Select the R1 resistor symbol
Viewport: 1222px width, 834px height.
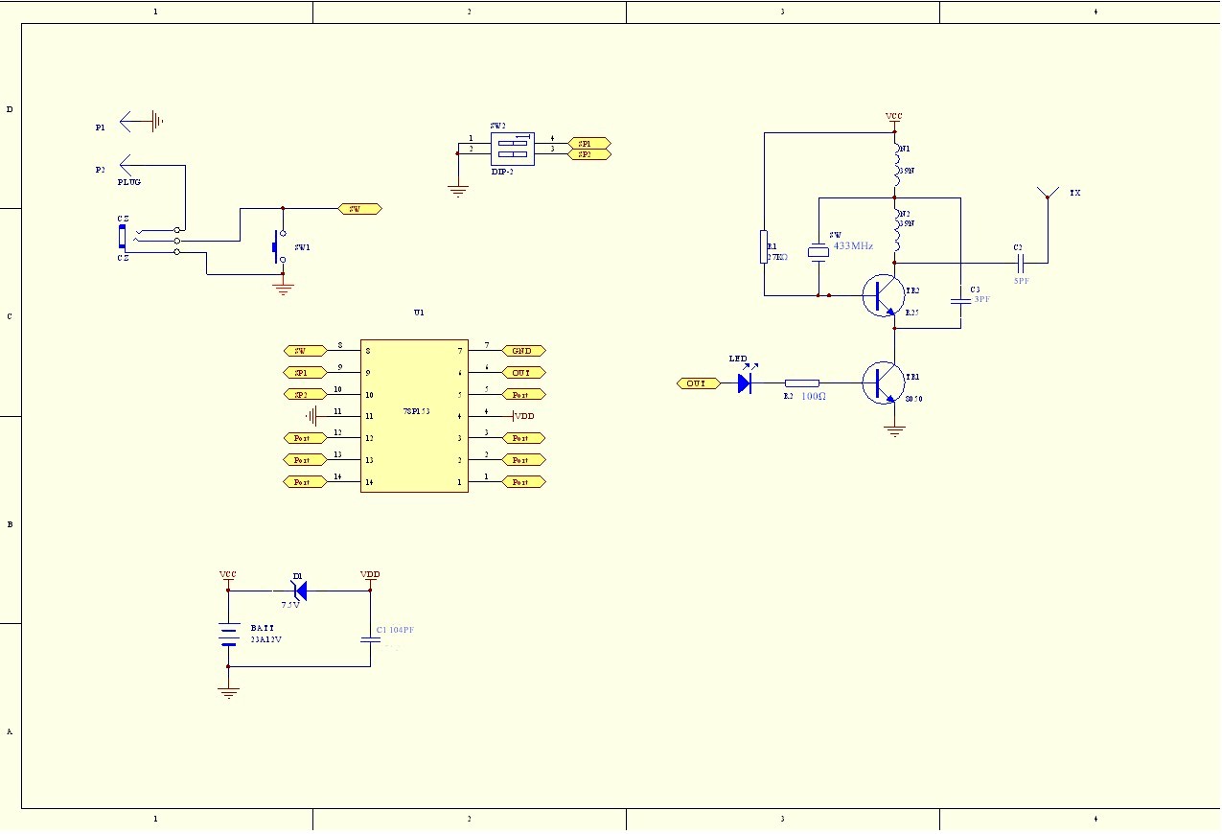pyautogui.click(x=764, y=246)
